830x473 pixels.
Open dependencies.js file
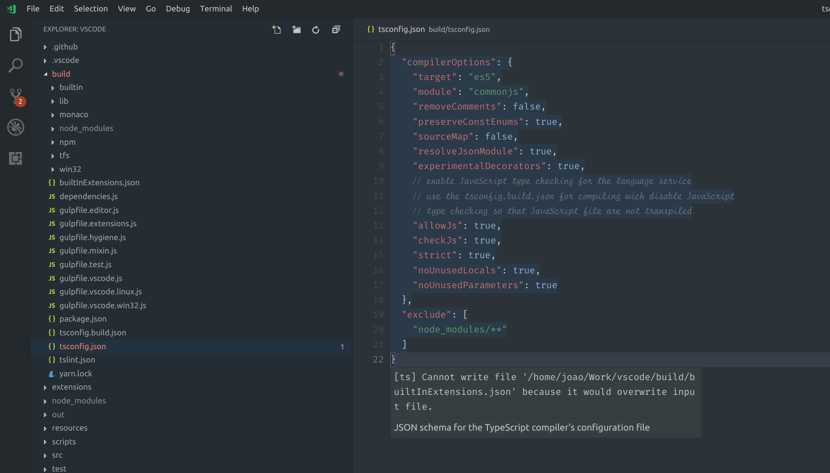(x=191, y=196)
